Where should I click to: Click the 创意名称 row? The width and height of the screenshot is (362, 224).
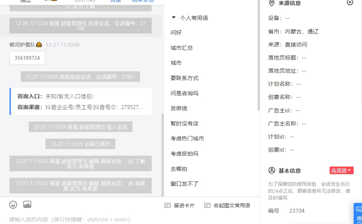(284, 97)
